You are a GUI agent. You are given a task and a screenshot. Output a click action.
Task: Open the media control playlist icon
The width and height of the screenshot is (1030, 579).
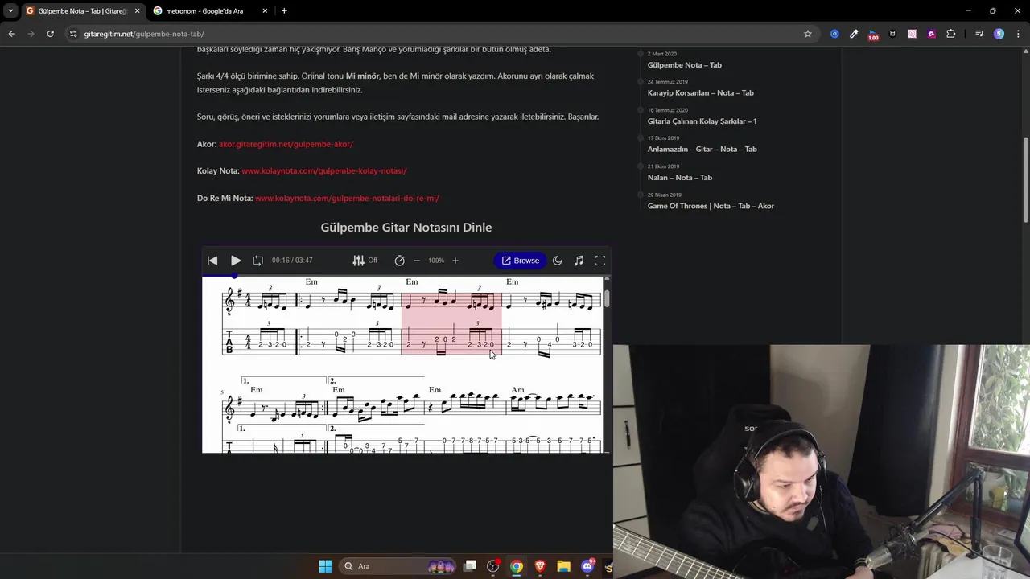[979, 34]
